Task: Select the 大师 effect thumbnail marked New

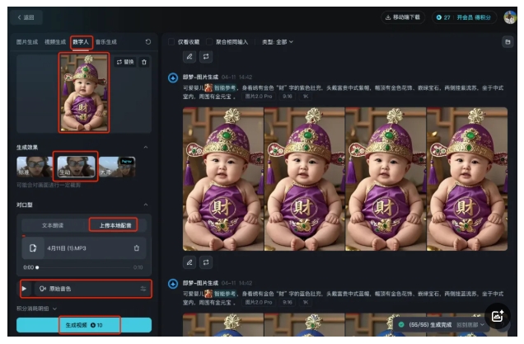Action: (117, 167)
